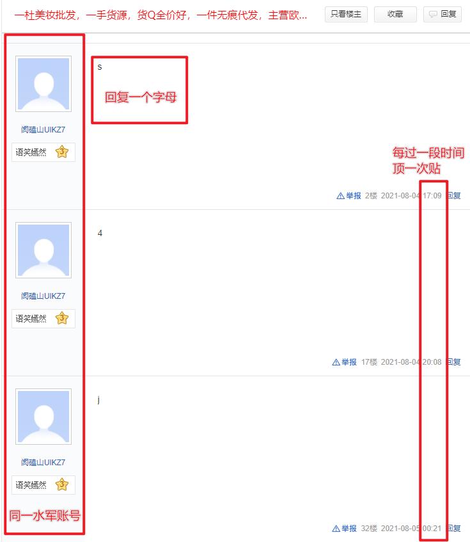Click the level 3 star badge of first poster

click(x=62, y=152)
